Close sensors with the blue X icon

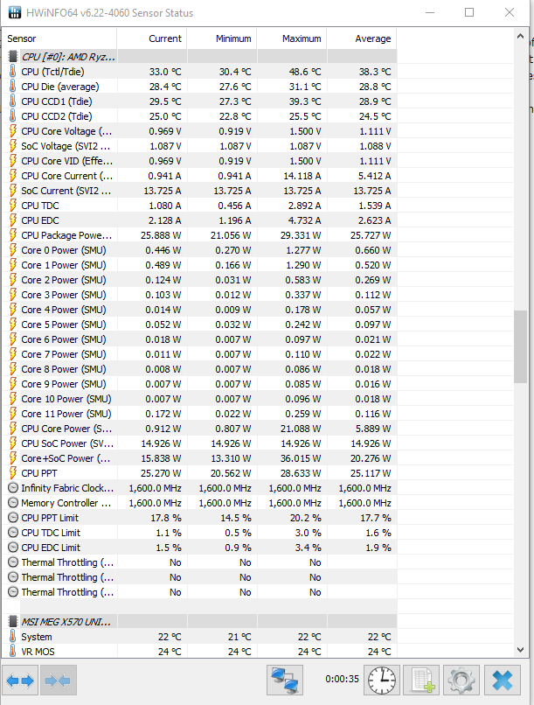click(x=503, y=681)
